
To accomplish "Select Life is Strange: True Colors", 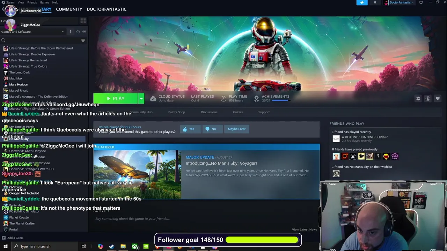I will point(28,66).
